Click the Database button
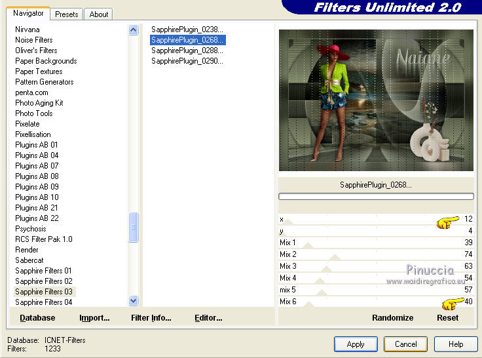This screenshot has height=358, width=482. pyautogui.click(x=37, y=317)
